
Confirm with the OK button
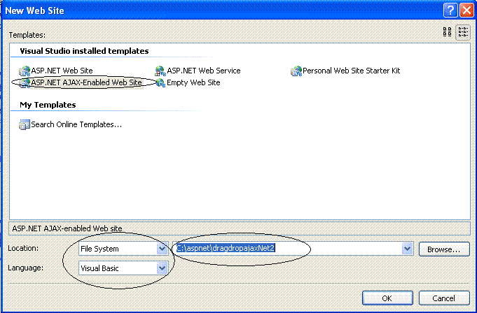tap(387, 298)
